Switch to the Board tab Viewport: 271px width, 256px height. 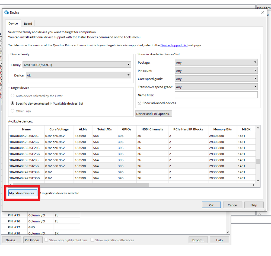(28, 24)
